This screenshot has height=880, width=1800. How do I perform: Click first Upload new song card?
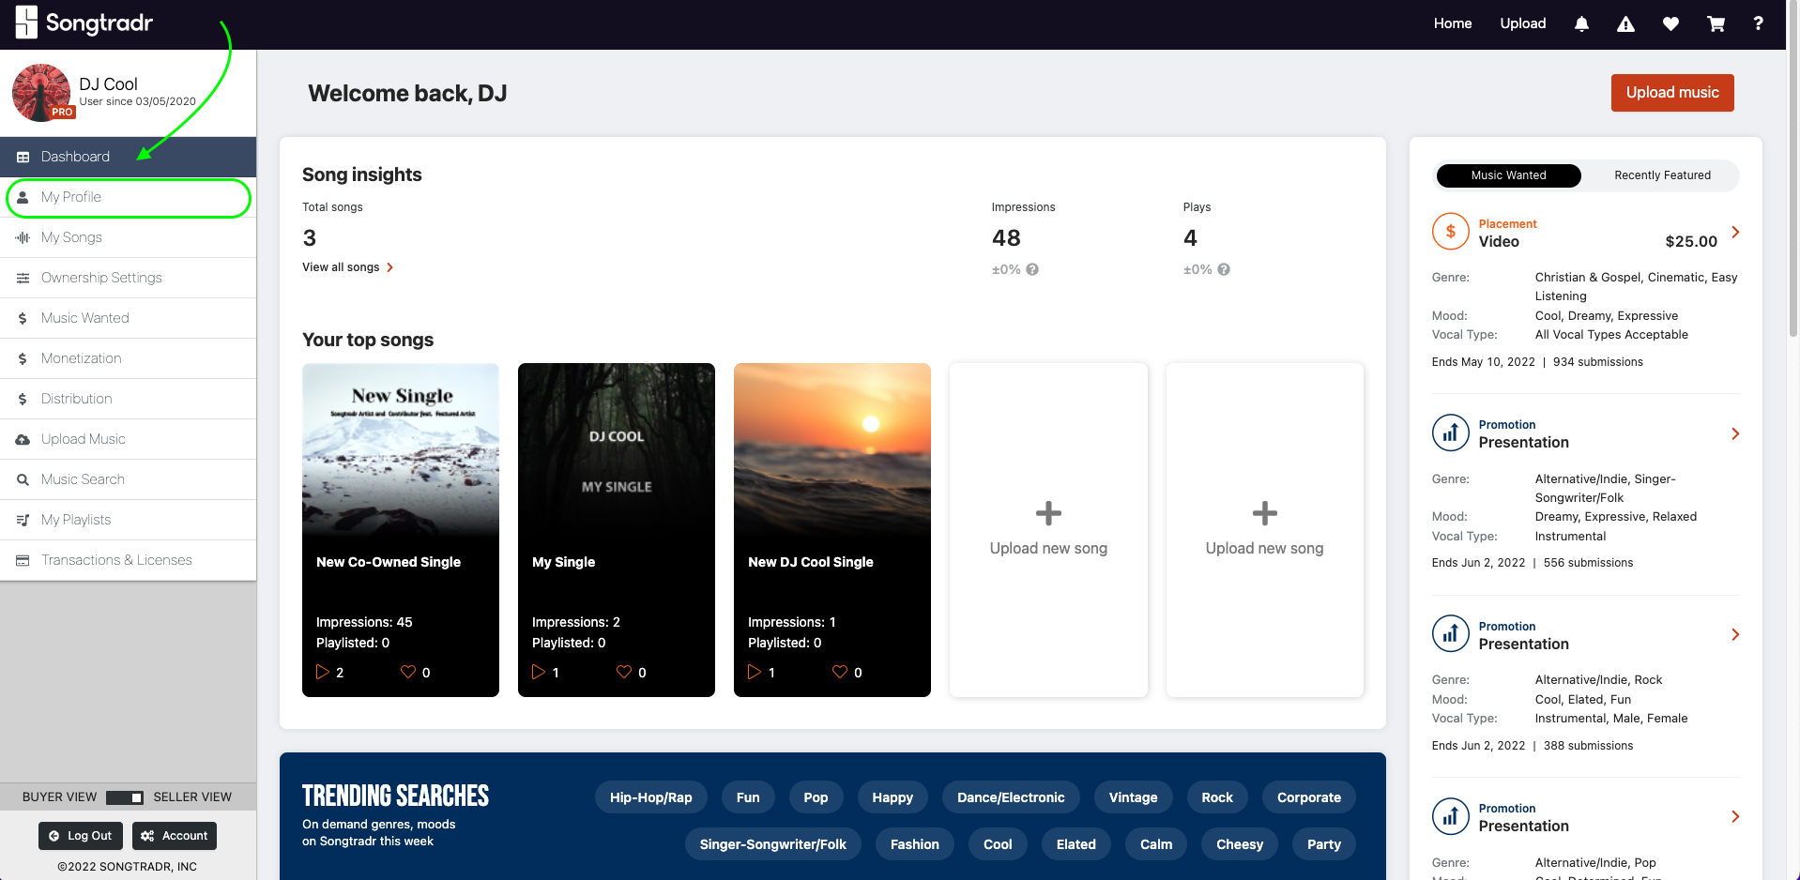pyautogui.click(x=1048, y=530)
